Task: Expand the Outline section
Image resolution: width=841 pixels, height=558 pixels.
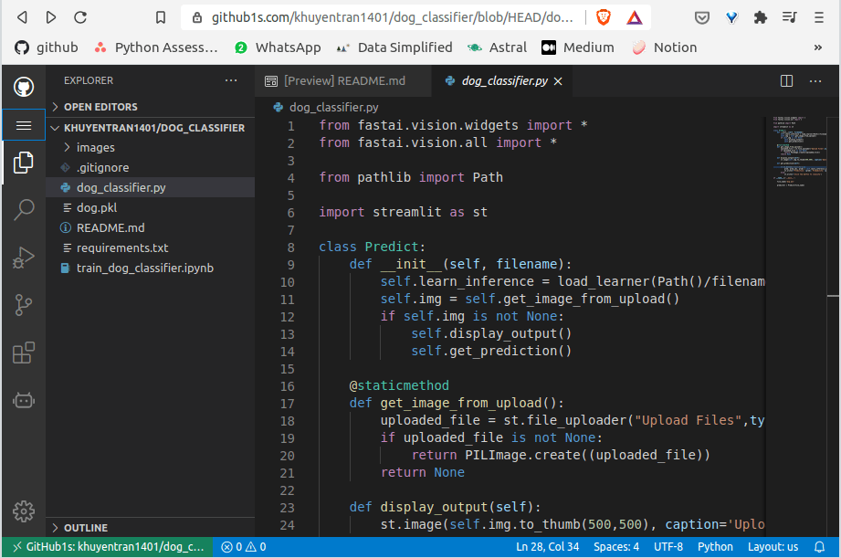Action: point(85,528)
